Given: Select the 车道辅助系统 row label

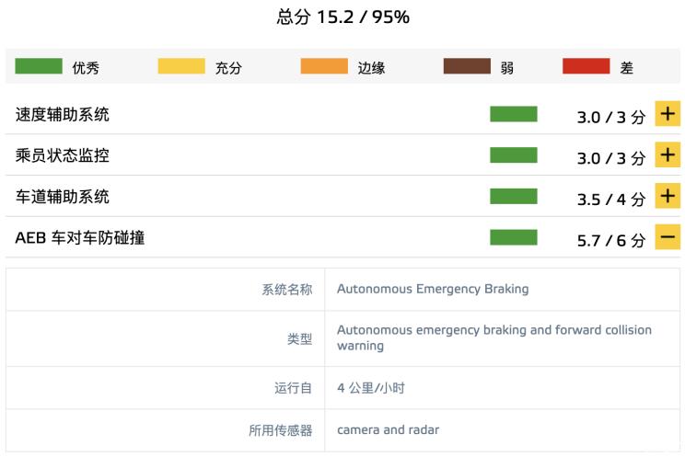Looking at the screenshot, I should (x=63, y=197).
